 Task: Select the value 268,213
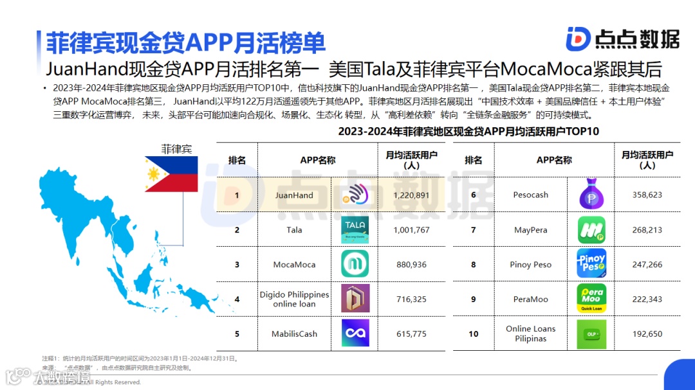coord(647,230)
